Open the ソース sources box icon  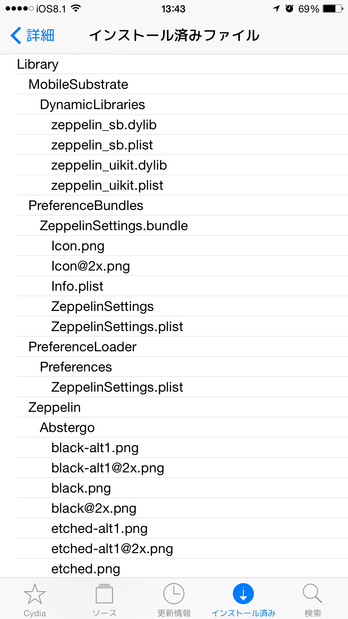coord(104,593)
